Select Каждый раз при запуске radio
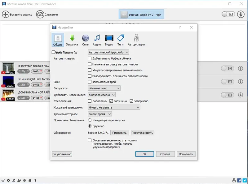Viewport: 248px width, 184px height. 90,120
